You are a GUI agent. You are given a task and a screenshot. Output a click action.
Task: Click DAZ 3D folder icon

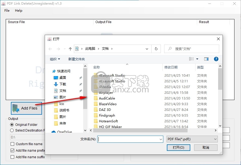tap(96, 110)
